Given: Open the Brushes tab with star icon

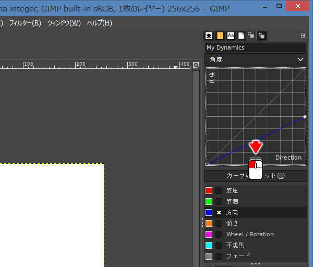Looking at the screenshot, I should pyautogui.click(x=209, y=35).
